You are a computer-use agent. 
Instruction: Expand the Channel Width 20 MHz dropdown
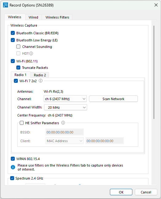[x=66, y=107]
